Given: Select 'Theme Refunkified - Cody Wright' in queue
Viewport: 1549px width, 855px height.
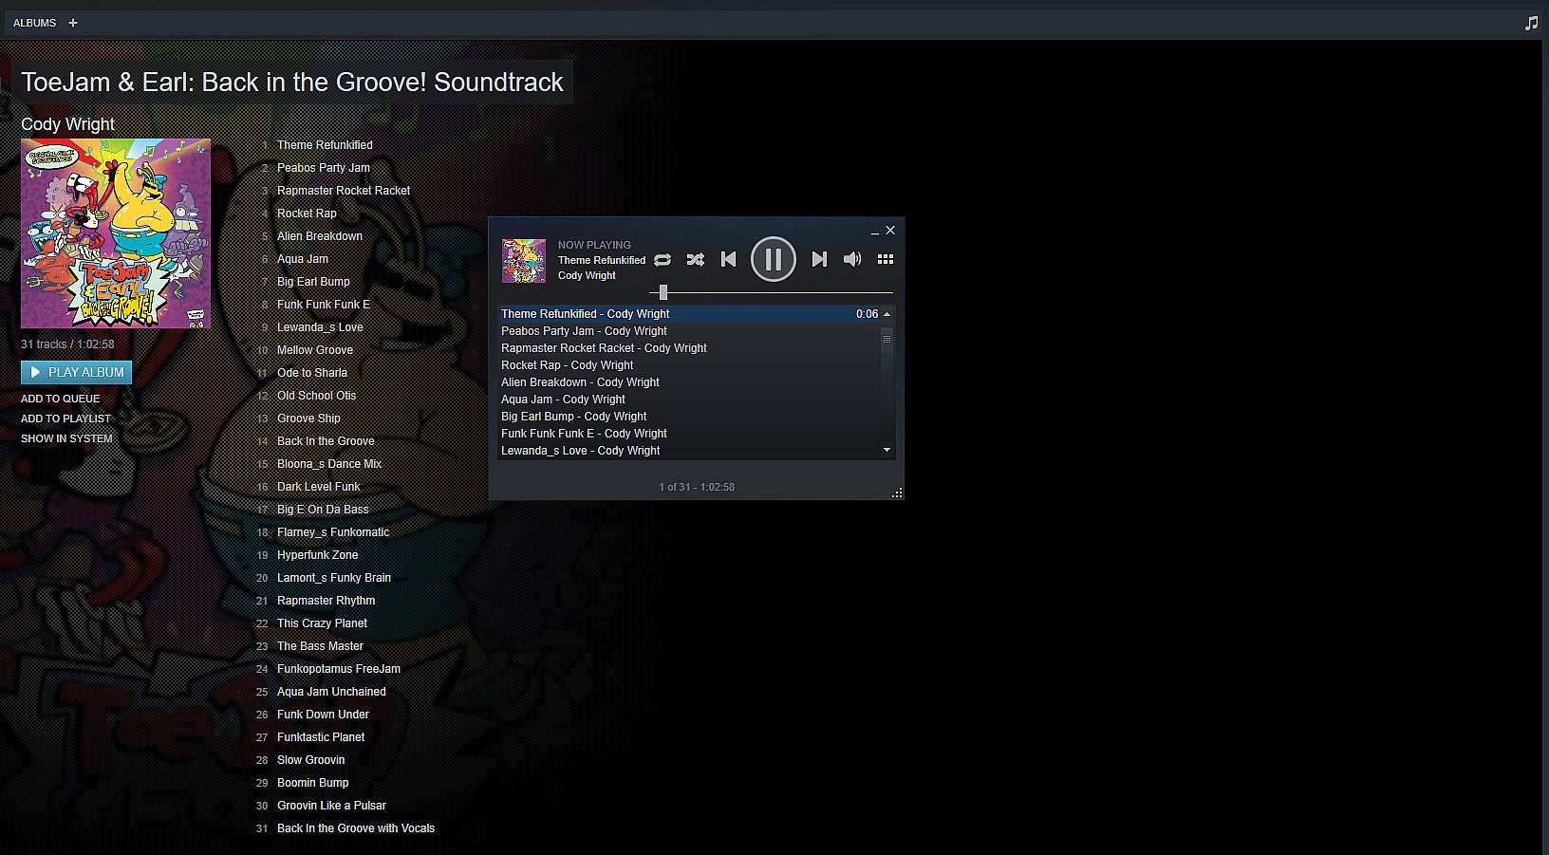Looking at the screenshot, I should 690,314.
